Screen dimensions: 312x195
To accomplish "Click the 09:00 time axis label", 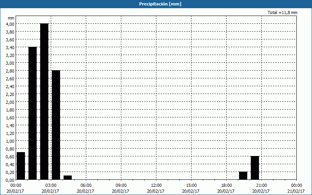I will [121, 186].
